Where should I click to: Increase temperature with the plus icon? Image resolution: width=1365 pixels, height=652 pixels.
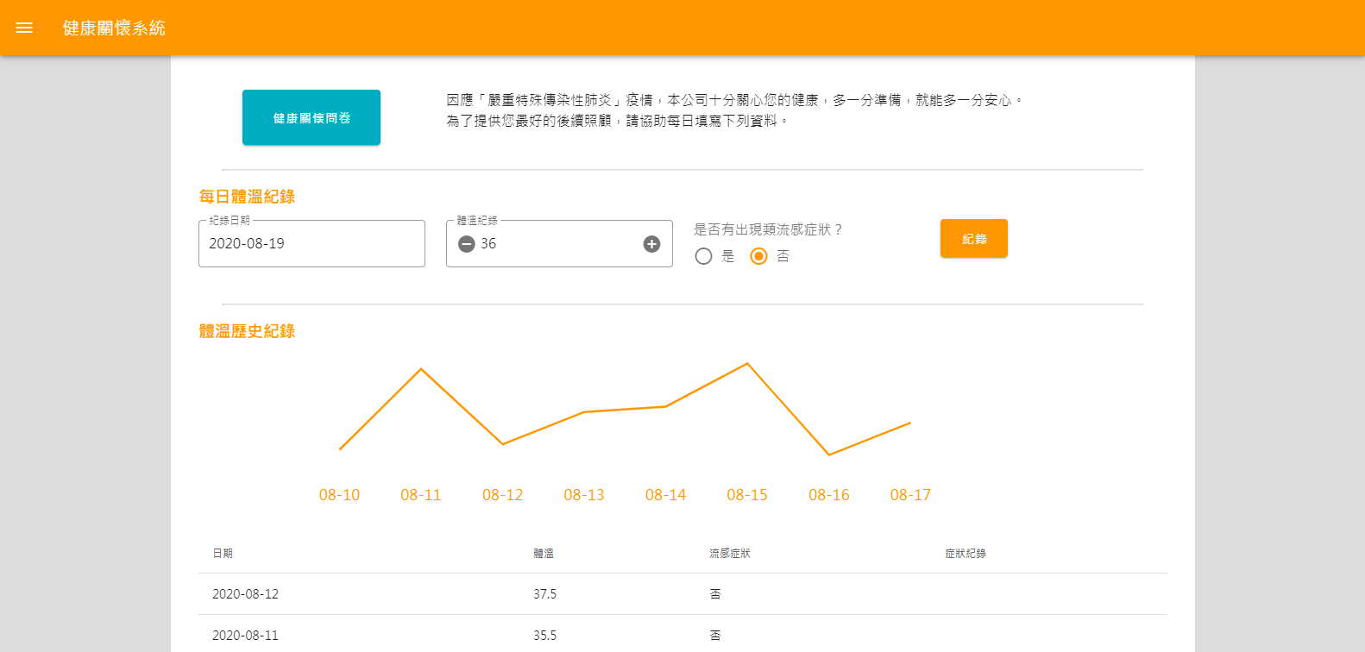point(651,244)
